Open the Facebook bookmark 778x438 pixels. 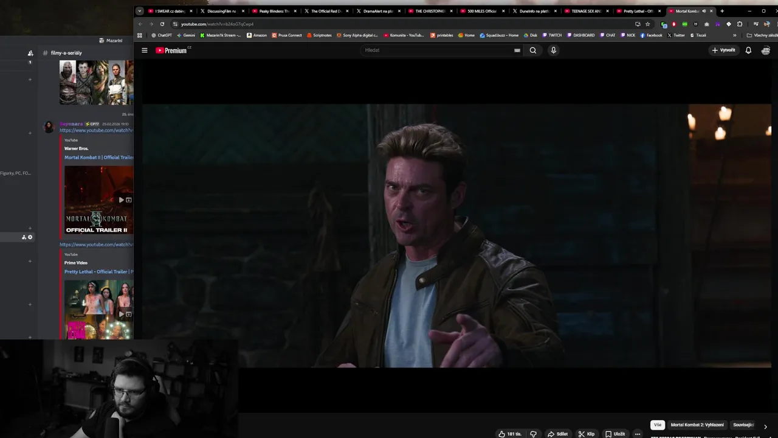coord(651,35)
